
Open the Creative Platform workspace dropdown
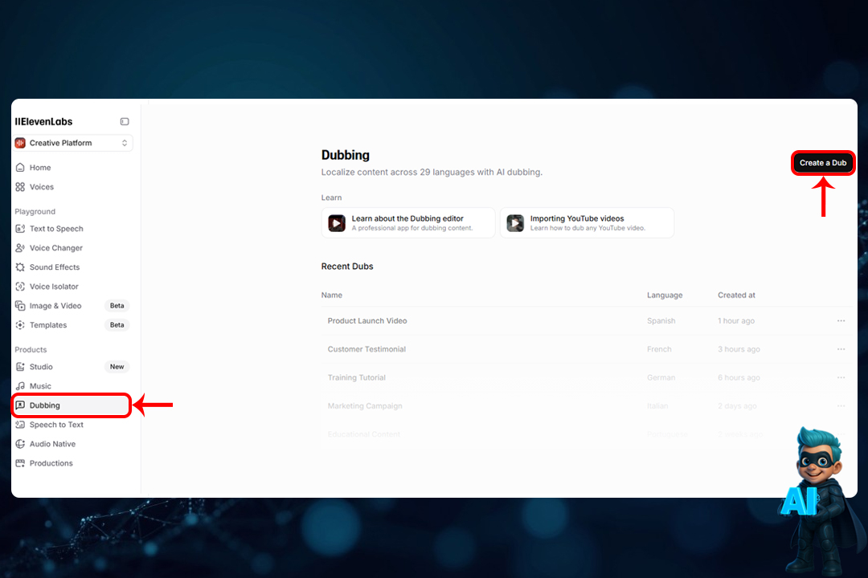[72, 143]
